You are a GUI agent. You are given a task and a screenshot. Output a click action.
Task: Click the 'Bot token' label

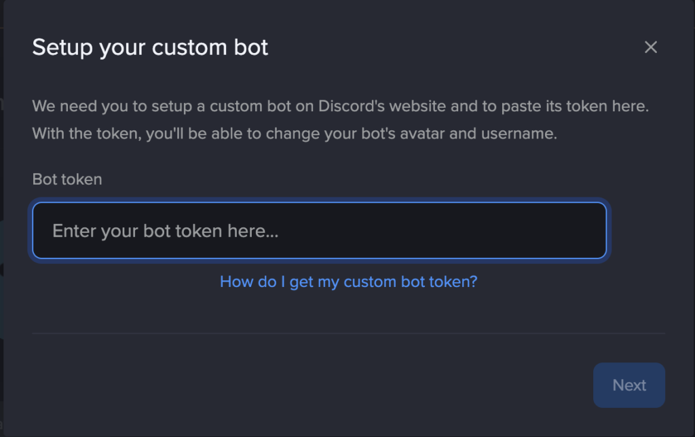(67, 179)
